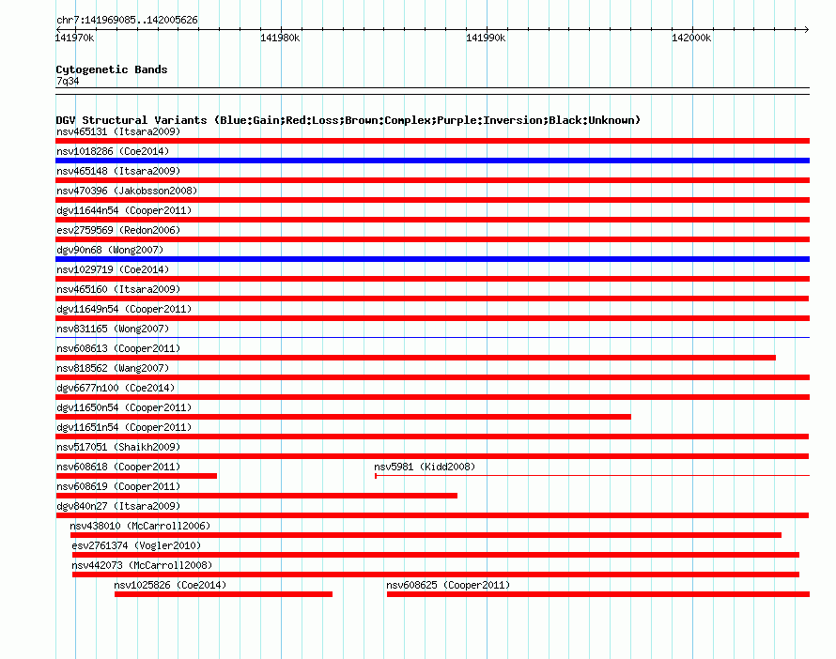Select nsv608613 (Cooper2011) label
Screen dimensions: 836x659
tap(118, 348)
